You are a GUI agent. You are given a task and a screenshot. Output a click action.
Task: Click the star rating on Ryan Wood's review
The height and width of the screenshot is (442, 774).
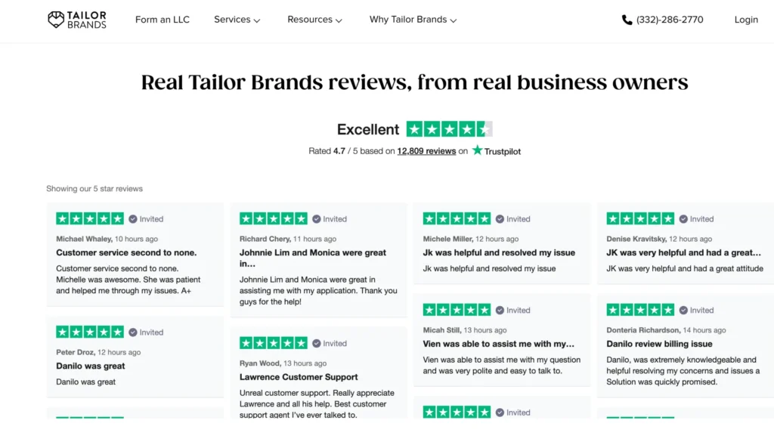coord(273,343)
